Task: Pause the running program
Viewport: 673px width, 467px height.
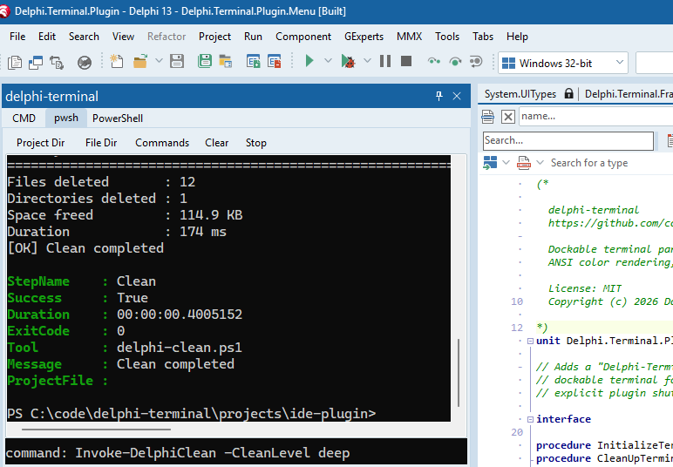Action: coord(385,61)
